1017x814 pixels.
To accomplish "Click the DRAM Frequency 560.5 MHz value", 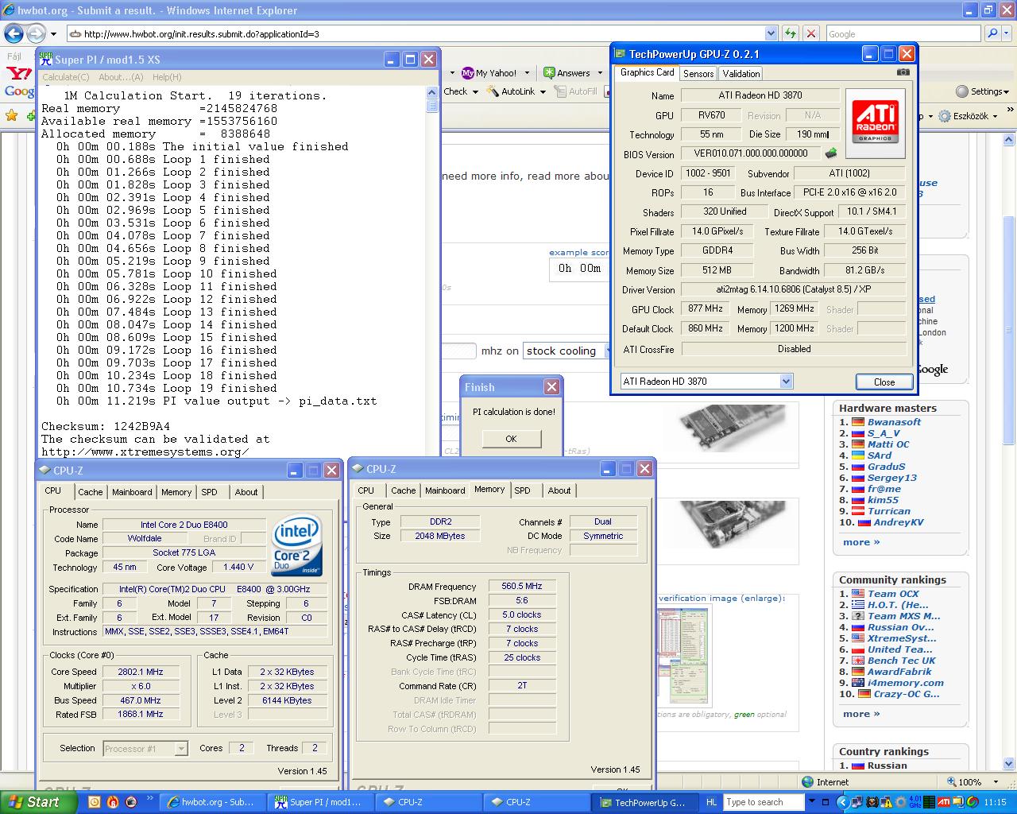I will tap(522, 586).
